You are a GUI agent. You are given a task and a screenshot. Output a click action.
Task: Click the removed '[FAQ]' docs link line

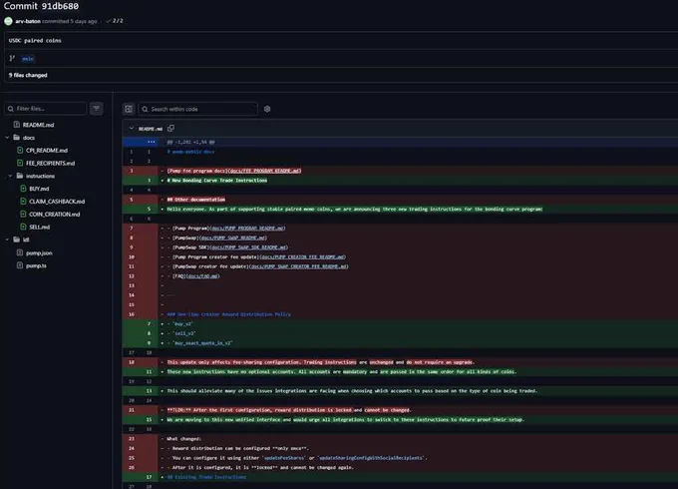point(195,276)
